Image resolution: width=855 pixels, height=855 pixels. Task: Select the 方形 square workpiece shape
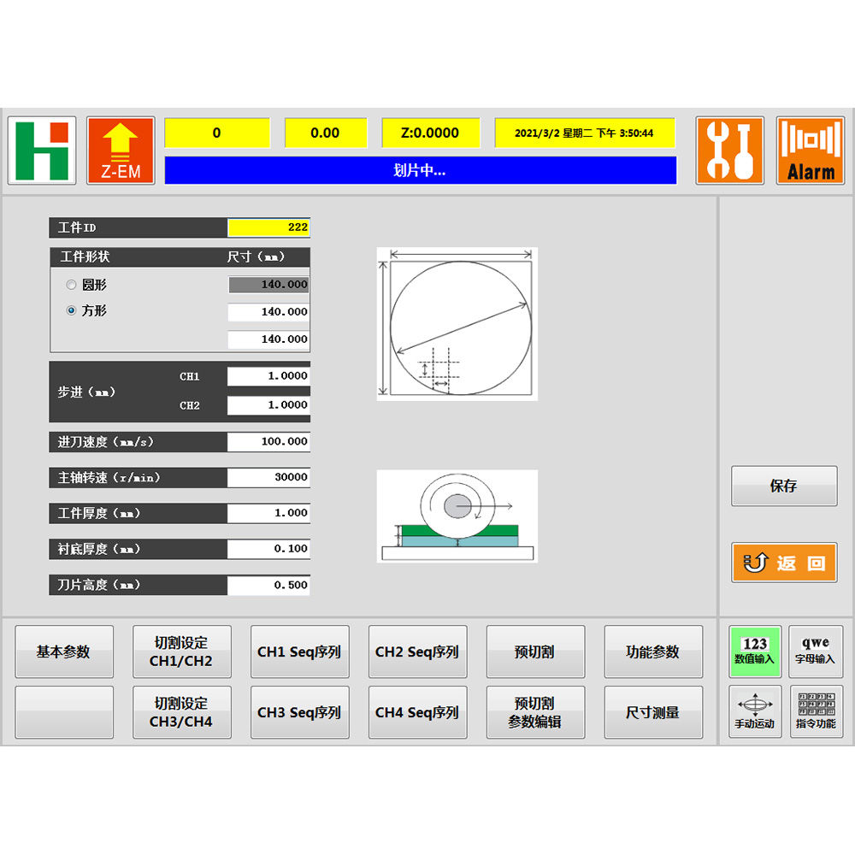(72, 311)
